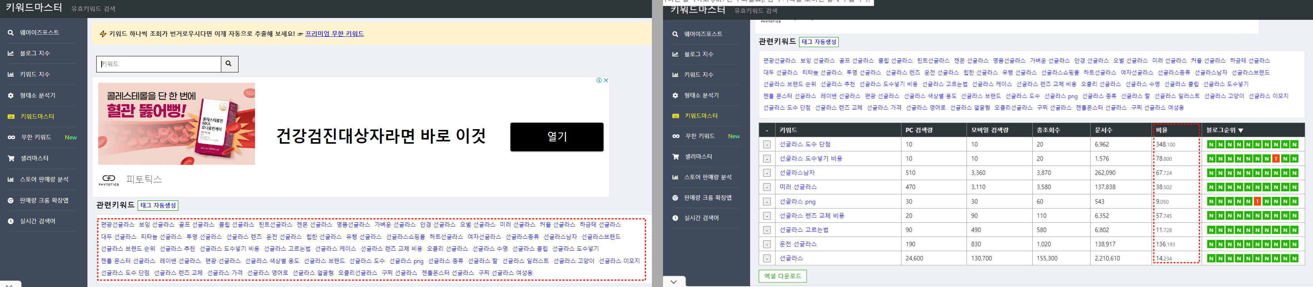Toggle the minus box for 선글라스 도수넣기 비용 table row
This screenshot has width=1313, height=287.
[x=767, y=159]
